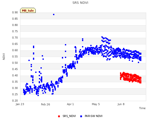Click the 0.30 y-axis tick label
Viewport: 161px width, 121px height.
pos(15,88)
